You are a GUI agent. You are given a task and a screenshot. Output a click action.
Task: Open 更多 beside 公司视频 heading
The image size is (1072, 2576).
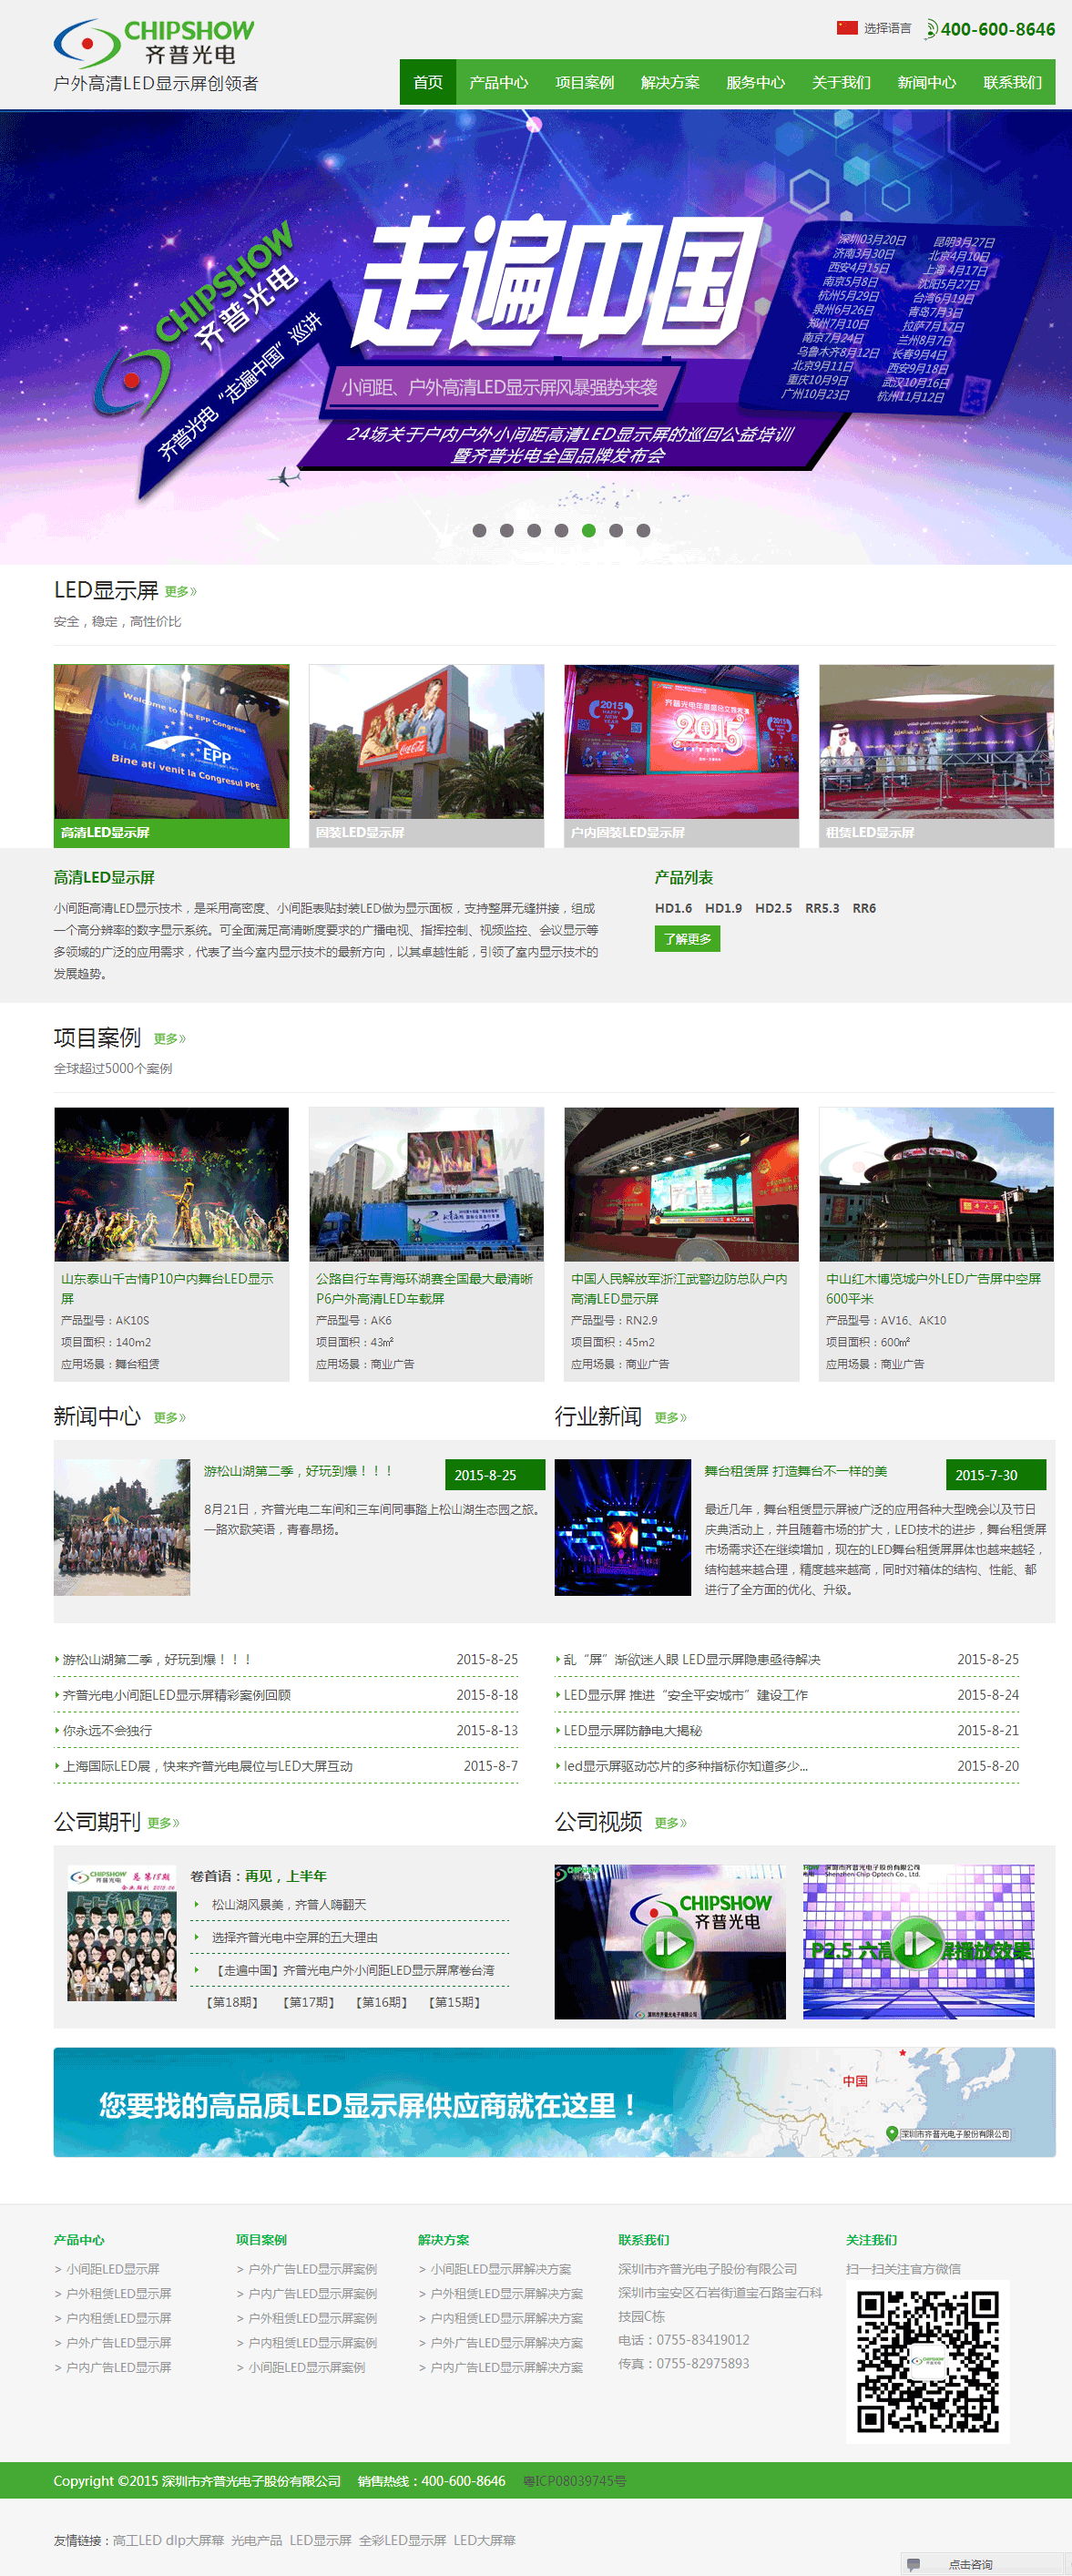point(671,1823)
